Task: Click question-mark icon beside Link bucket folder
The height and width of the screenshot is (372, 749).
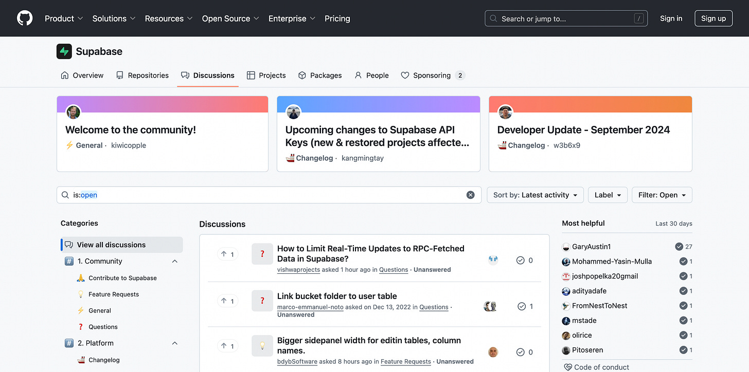Action: (x=262, y=301)
